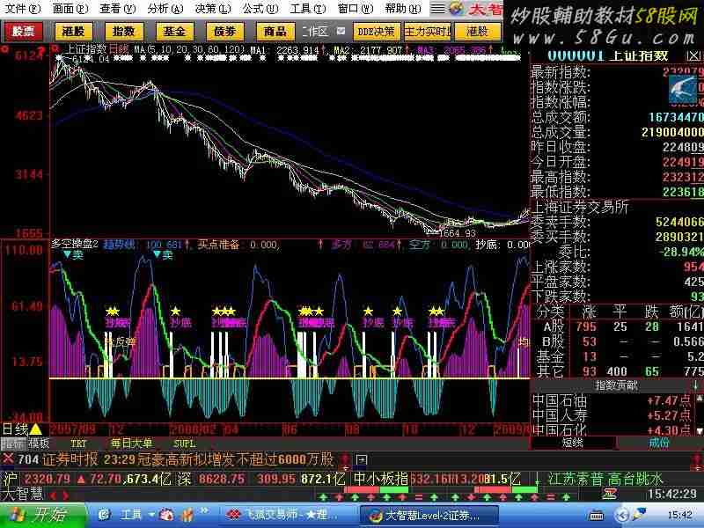Click the red icon left of the clock
704x528 pixels.
609,495
